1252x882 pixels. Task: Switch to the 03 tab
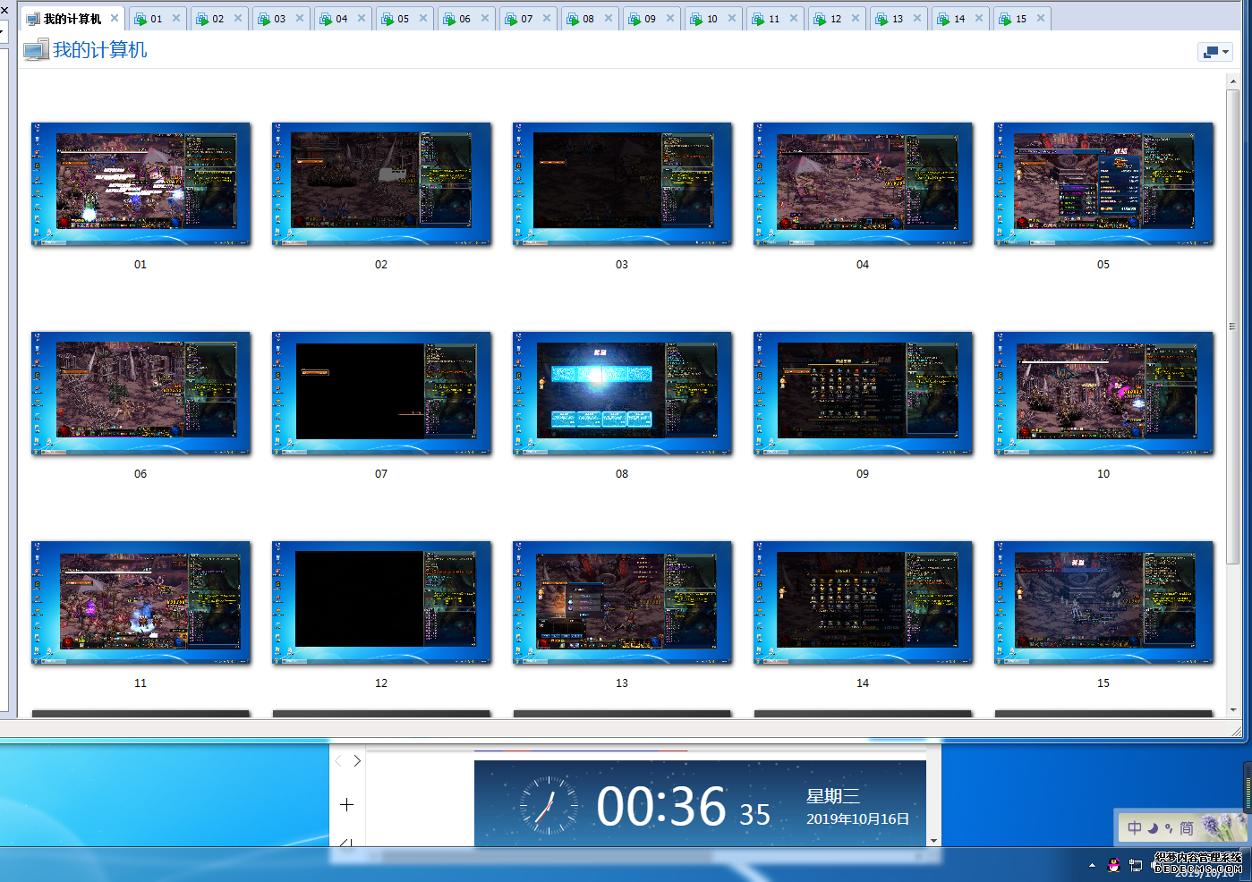tap(280, 19)
